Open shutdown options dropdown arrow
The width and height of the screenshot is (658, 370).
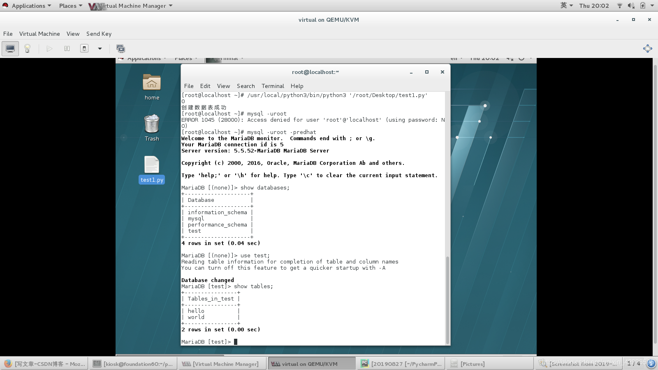click(x=100, y=49)
